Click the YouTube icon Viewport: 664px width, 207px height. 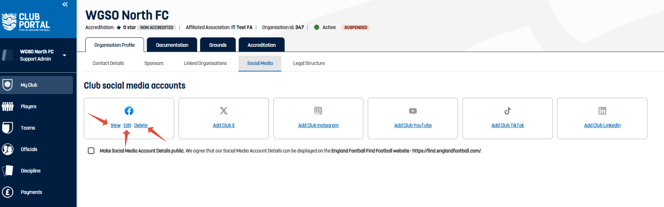(x=413, y=111)
